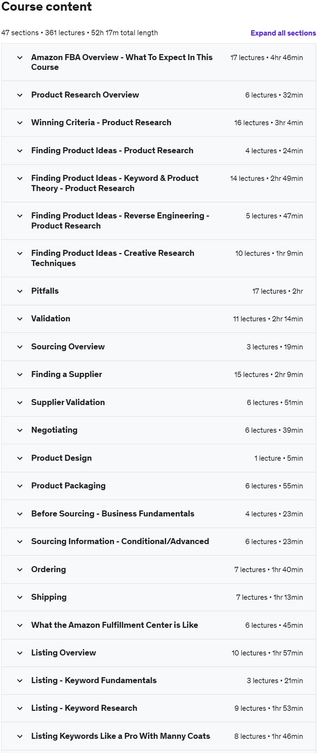Click chevron icon beside Validation
The width and height of the screenshot is (317, 753).
(x=20, y=319)
